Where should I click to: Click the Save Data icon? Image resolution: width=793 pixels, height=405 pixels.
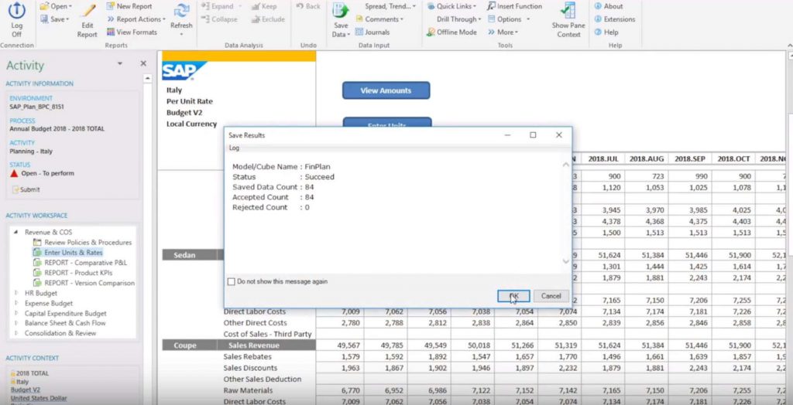pos(341,21)
